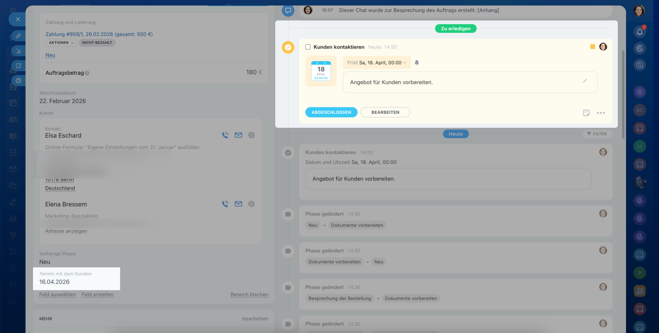
Task: Expand the Aktionen dropdown under Zahlung
Action: [x=61, y=43]
